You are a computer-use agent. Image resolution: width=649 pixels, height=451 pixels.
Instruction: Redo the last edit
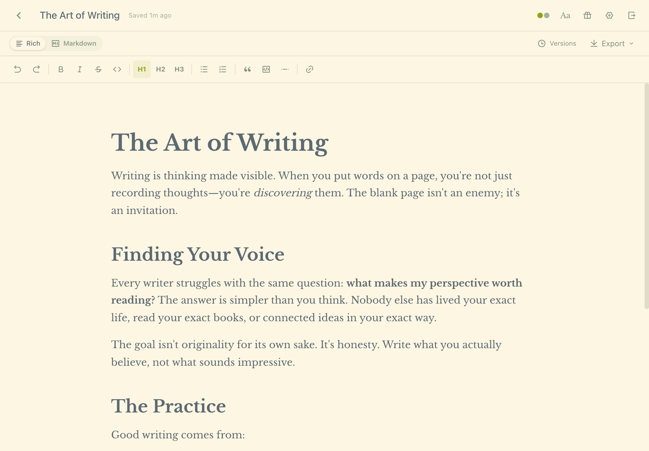(37, 69)
